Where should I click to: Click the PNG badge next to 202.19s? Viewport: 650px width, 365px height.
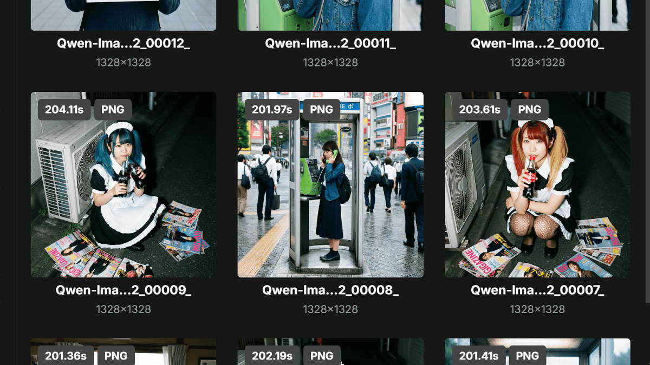pos(322,356)
